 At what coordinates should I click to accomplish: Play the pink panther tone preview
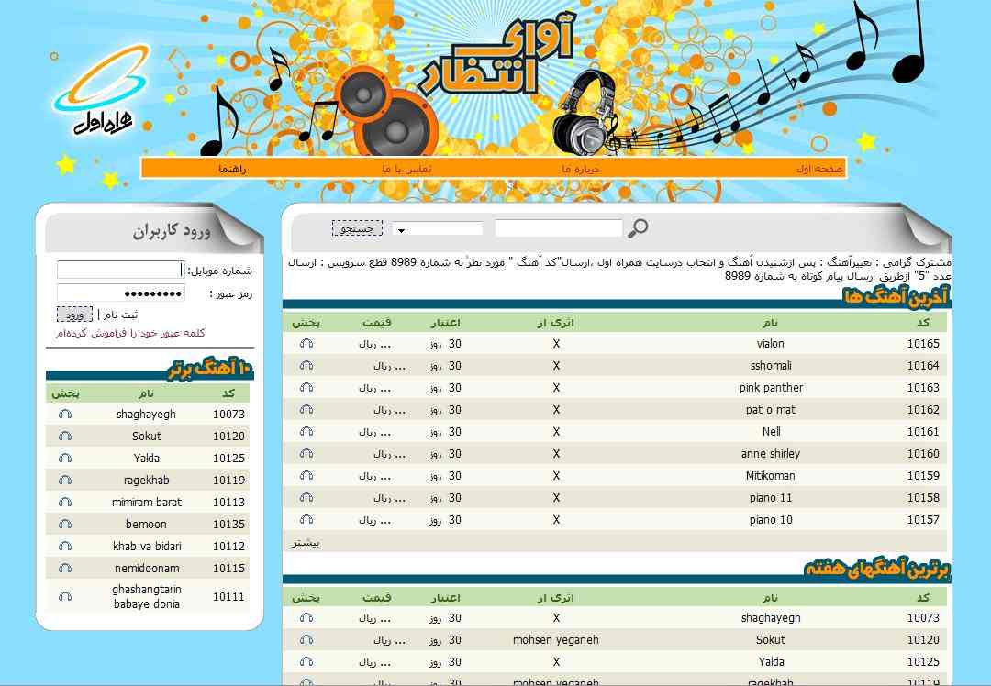[306, 388]
